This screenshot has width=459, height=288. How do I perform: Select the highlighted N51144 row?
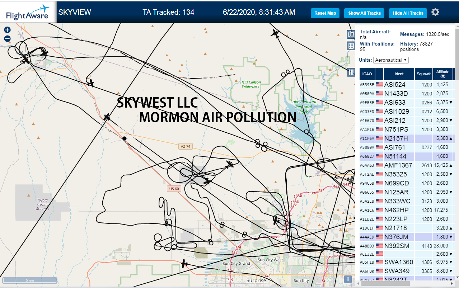coord(406,156)
